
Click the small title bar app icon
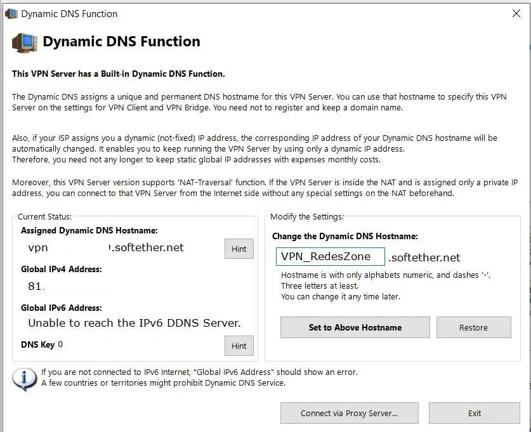pyautogui.click(x=11, y=13)
